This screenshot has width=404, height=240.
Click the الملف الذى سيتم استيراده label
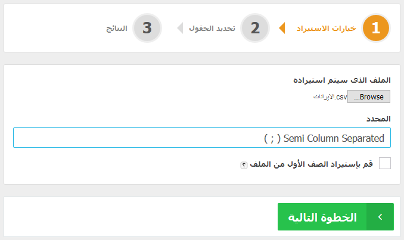pos(342,80)
